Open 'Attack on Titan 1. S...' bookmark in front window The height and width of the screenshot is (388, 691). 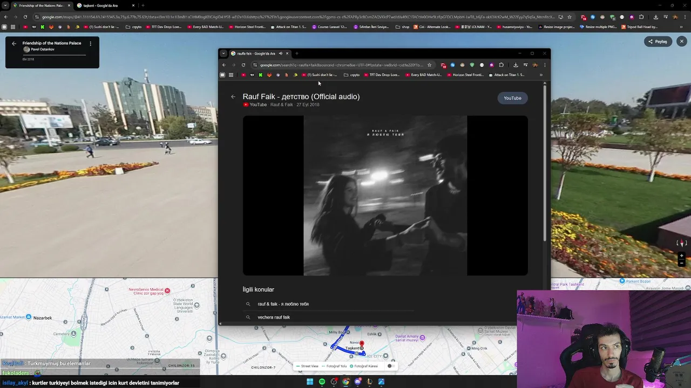(506, 75)
